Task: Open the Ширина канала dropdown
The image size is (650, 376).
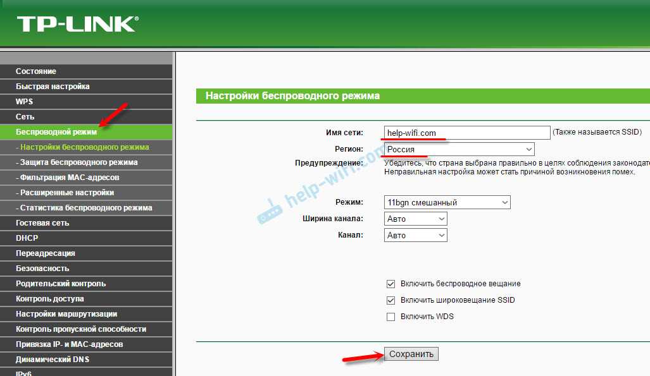Action: point(415,219)
